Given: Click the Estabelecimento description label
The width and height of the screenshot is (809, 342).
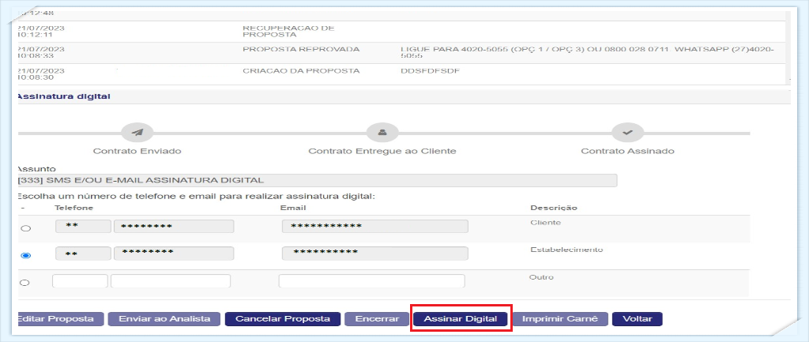Looking at the screenshot, I should pyautogui.click(x=566, y=250).
